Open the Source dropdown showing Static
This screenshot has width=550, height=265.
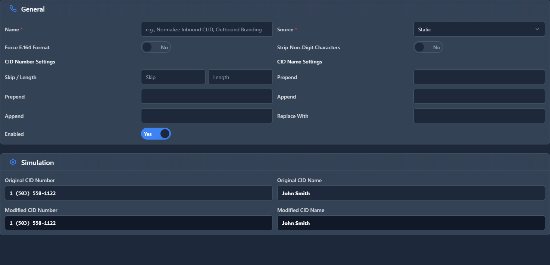coord(479,29)
